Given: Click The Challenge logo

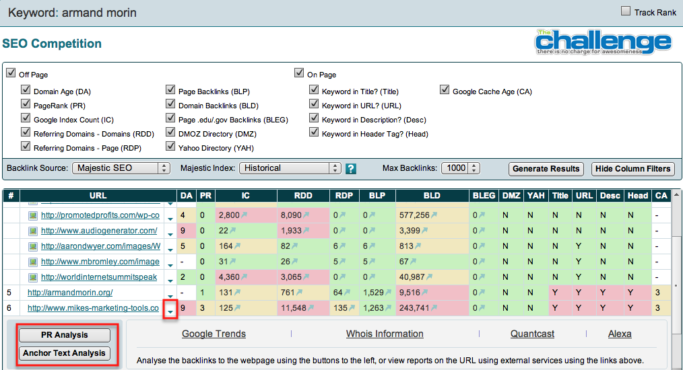Looking at the screenshot, I should [x=604, y=43].
